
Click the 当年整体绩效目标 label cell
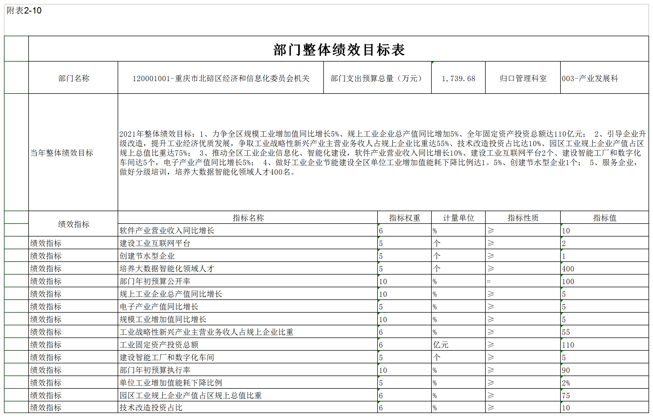coord(73,152)
